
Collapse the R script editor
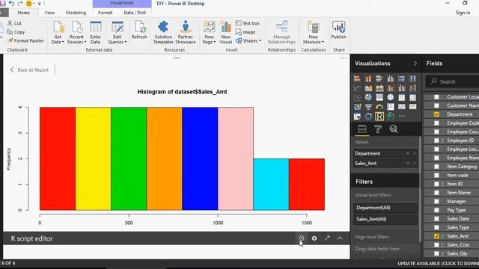point(340,238)
